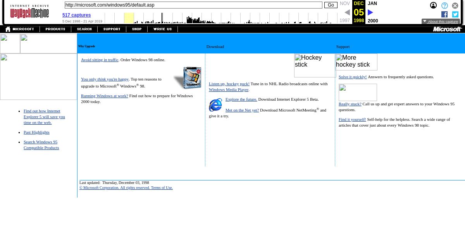Click broken image under Solve it quickly
The width and height of the screenshot is (465, 244).
[x=358, y=92]
